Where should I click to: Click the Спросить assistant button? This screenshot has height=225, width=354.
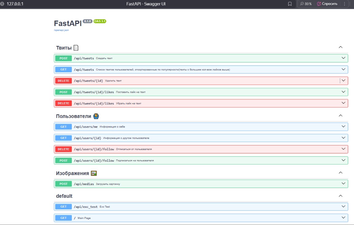coord(327,4)
